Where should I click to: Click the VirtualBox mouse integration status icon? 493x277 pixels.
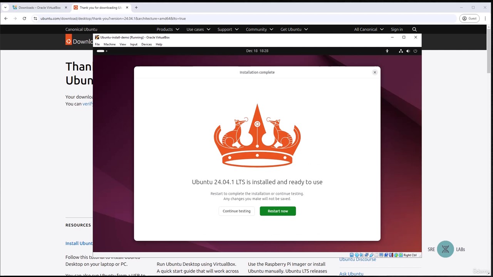coord(396,255)
